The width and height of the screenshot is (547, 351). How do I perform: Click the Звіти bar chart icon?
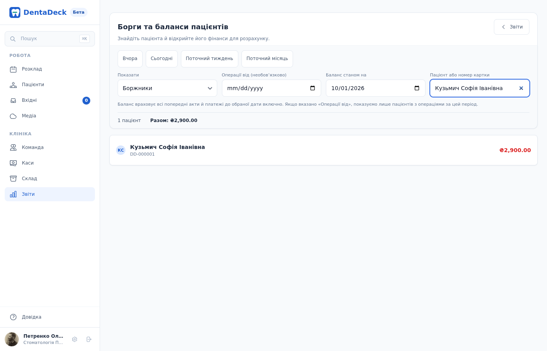tap(13, 194)
